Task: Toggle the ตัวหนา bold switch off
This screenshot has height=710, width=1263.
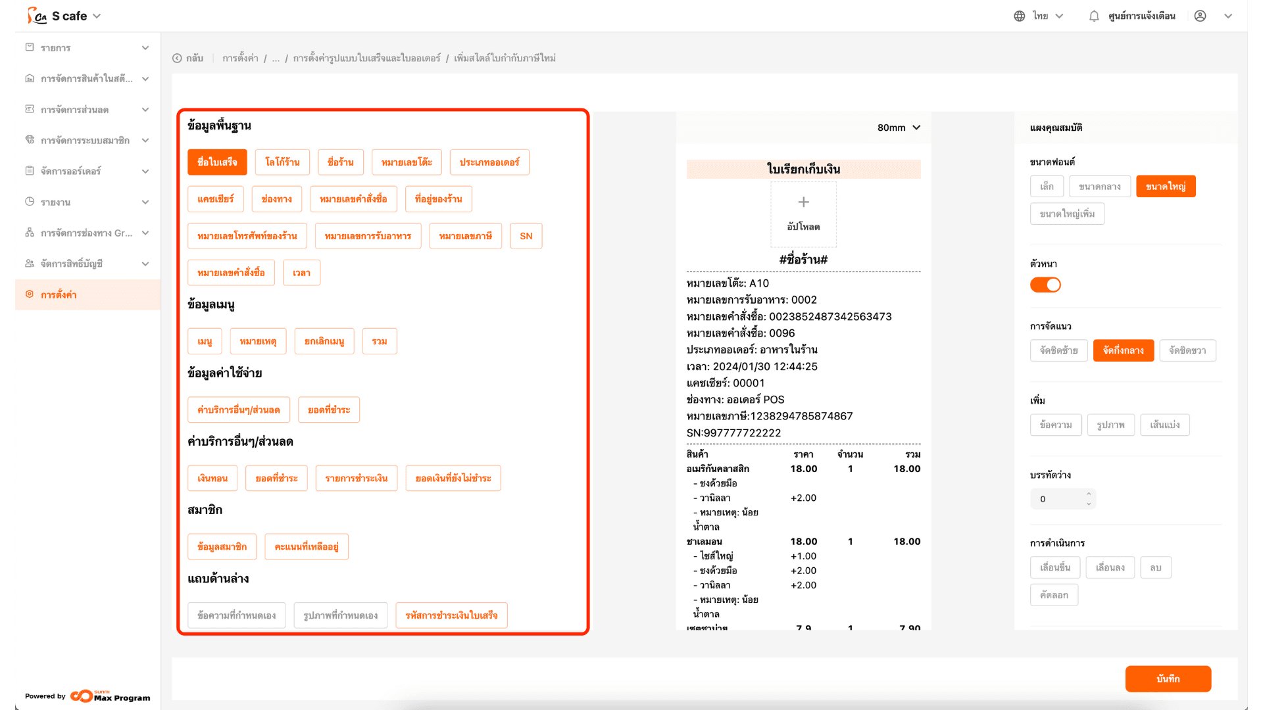Action: [x=1045, y=285]
